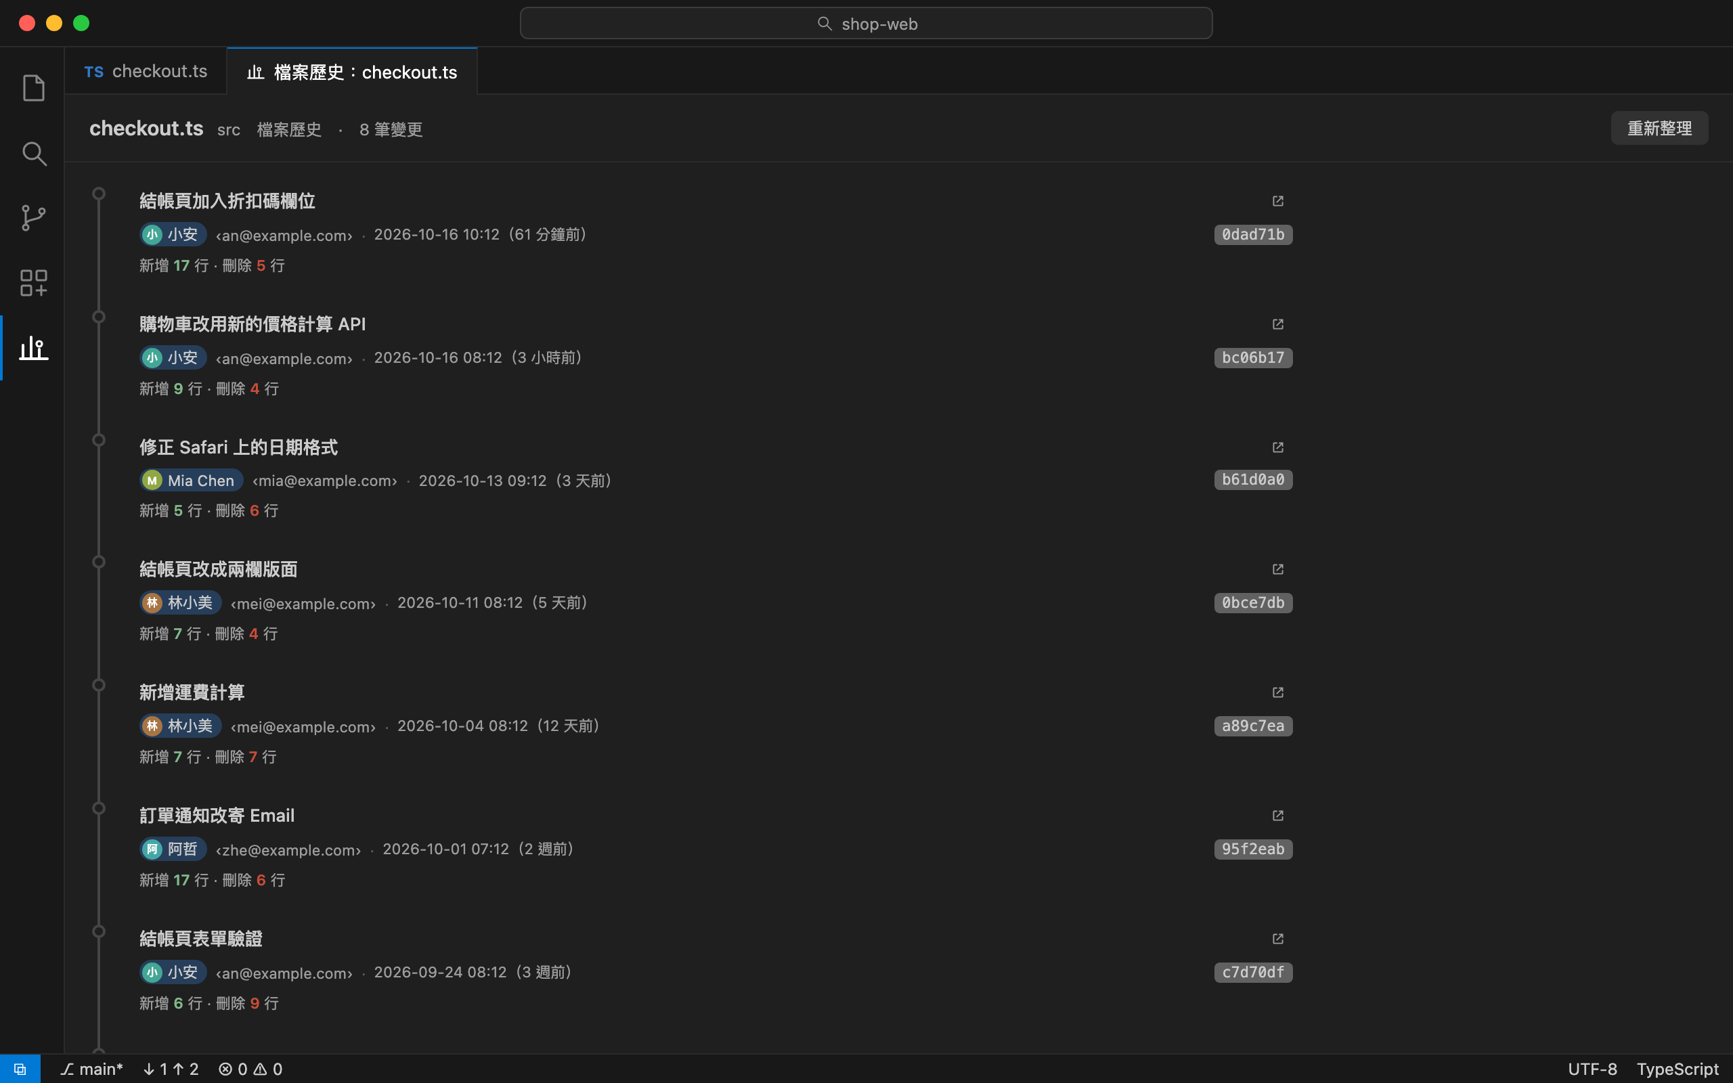The image size is (1733, 1083).
Task: Click commit hash badge bc06b17
Action: tap(1253, 357)
